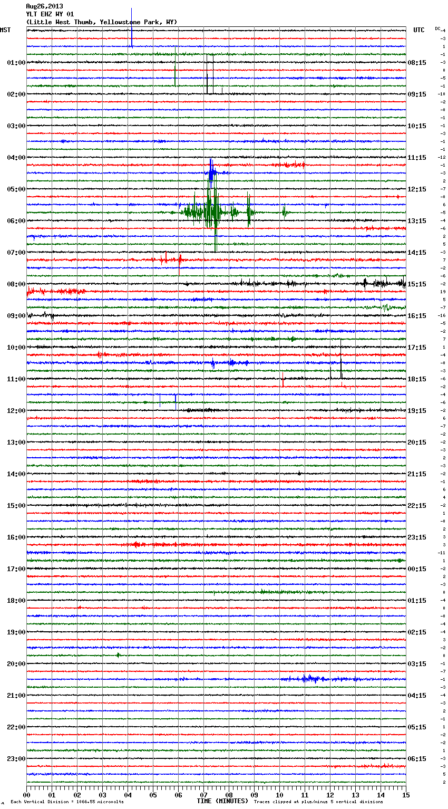Click the '03:00' MST time label

(x=16, y=126)
